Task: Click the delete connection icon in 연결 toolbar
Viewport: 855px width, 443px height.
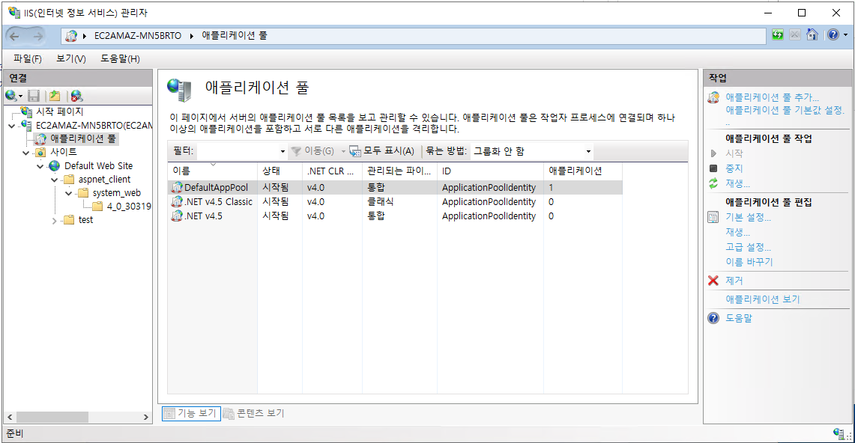Action: click(77, 96)
